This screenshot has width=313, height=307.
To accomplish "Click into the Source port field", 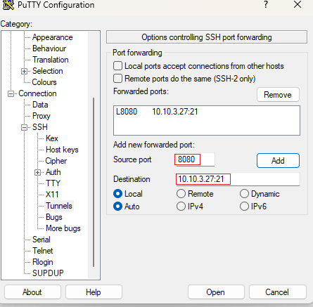I will pyautogui.click(x=195, y=159).
